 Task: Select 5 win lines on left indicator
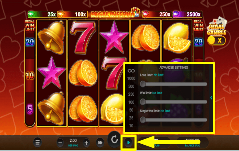(x=30, y=109)
